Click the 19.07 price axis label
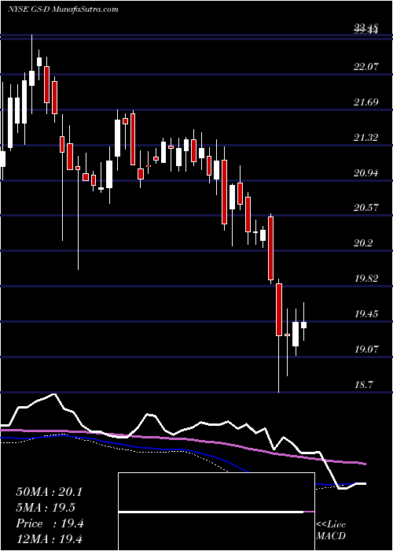 [366, 349]
